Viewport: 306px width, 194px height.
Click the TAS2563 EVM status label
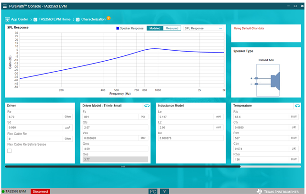16,192
